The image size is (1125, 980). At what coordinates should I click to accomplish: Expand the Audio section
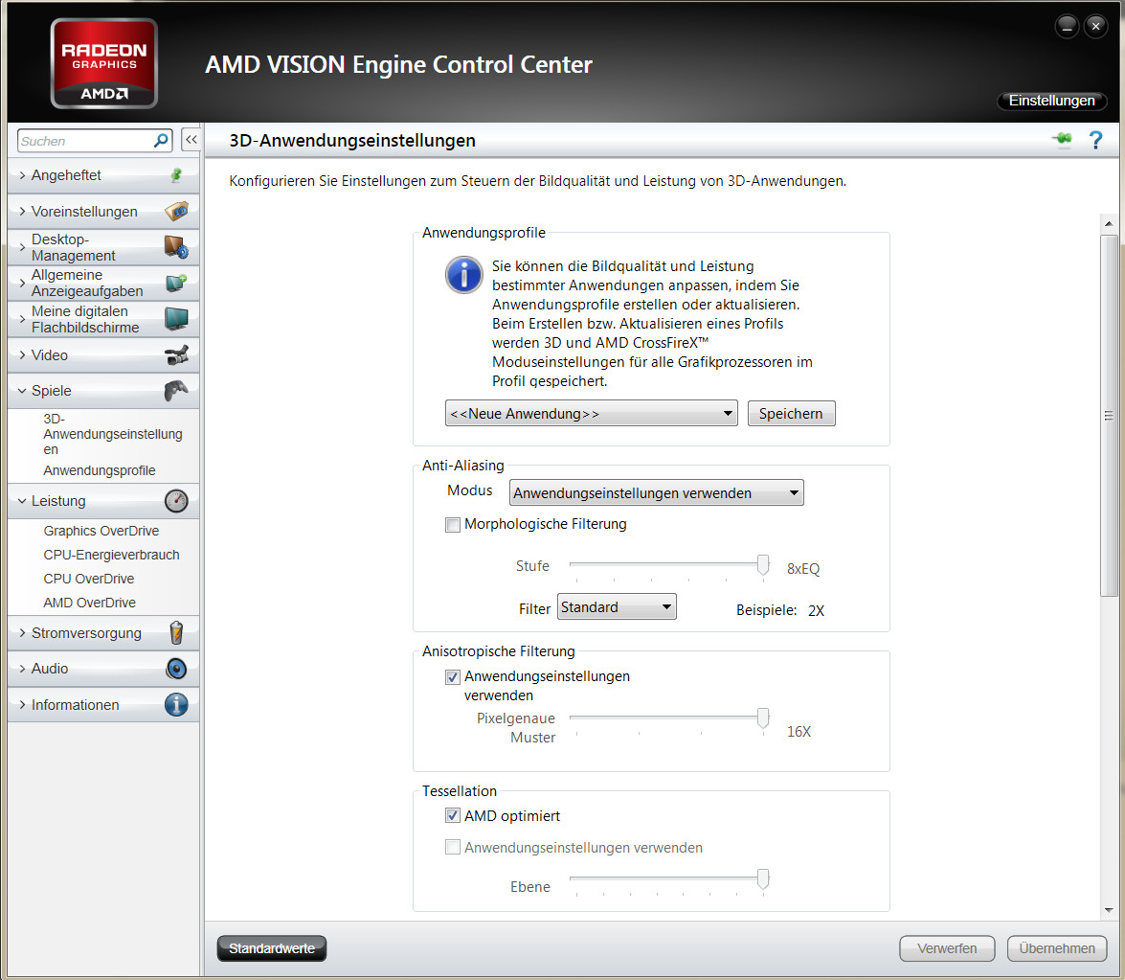[x=103, y=669]
